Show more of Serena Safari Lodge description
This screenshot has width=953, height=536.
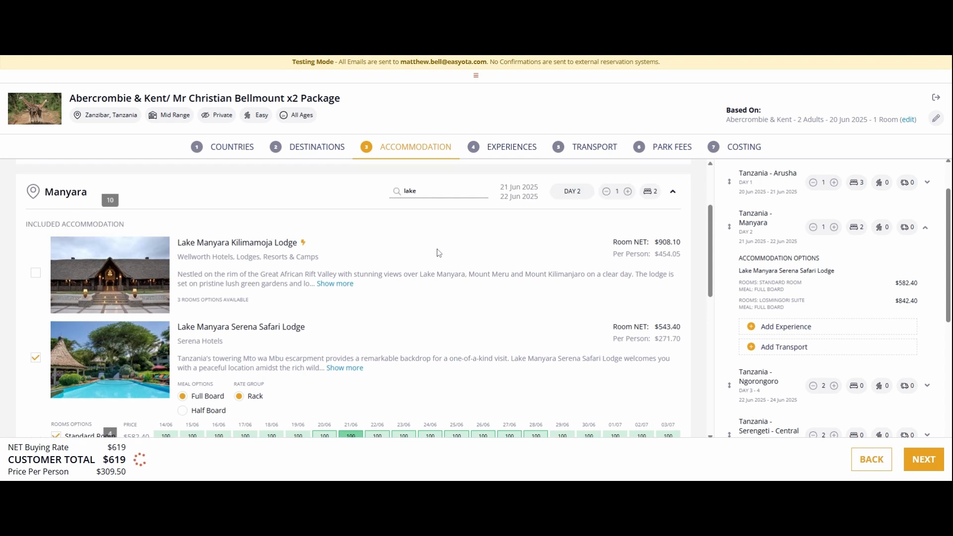click(344, 368)
